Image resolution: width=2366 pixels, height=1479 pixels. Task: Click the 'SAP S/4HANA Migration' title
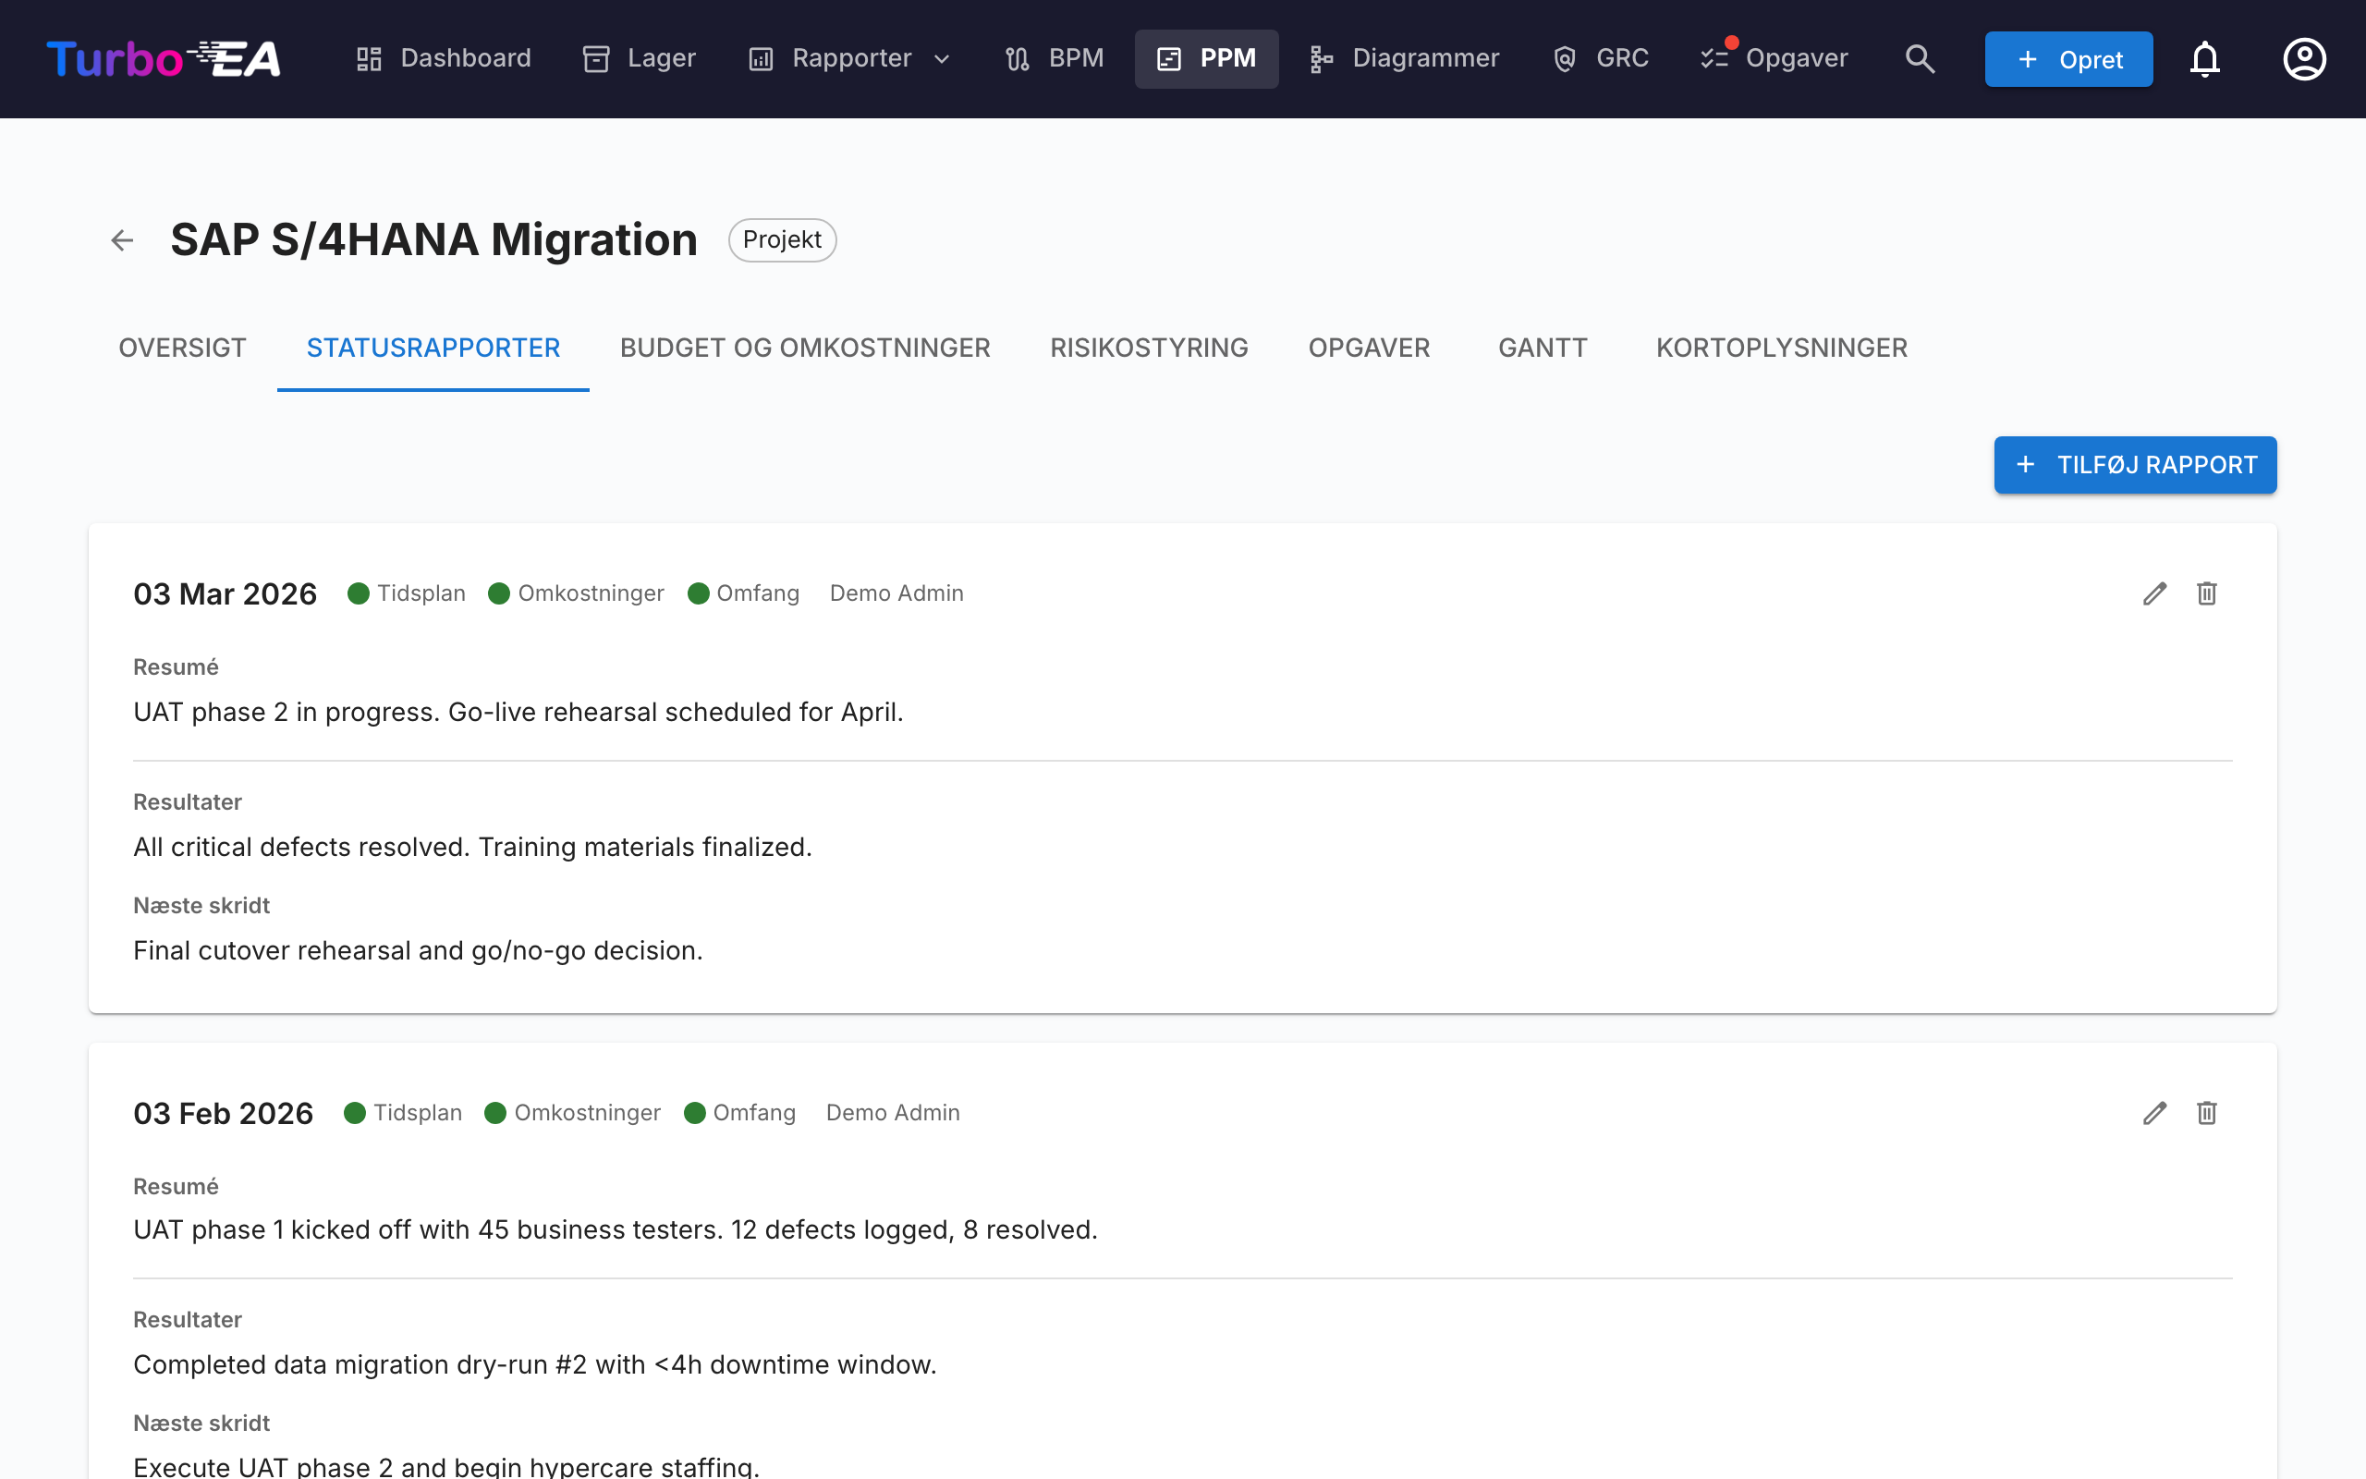pos(434,239)
